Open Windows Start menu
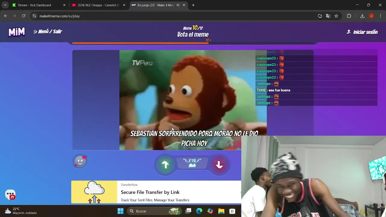The height and width of the screenshot is (217, 386). [x=120, y=211]
